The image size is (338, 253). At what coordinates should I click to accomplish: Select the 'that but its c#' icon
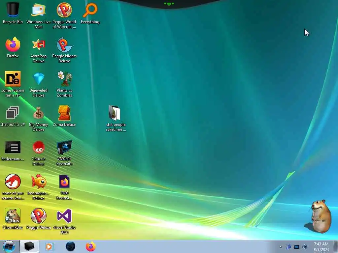pyautogui.click(x=13, y=116)
